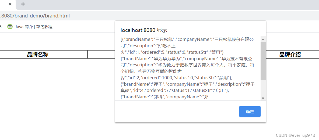Click the 品牌名称 table header
Image resolution: width=319 pixels, height=140 pixels.
click(38, 55)
